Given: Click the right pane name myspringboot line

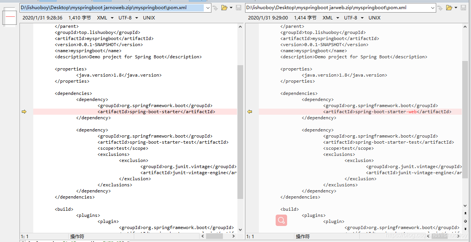Looking at the screenshot, I should click(x=314, y=51).
